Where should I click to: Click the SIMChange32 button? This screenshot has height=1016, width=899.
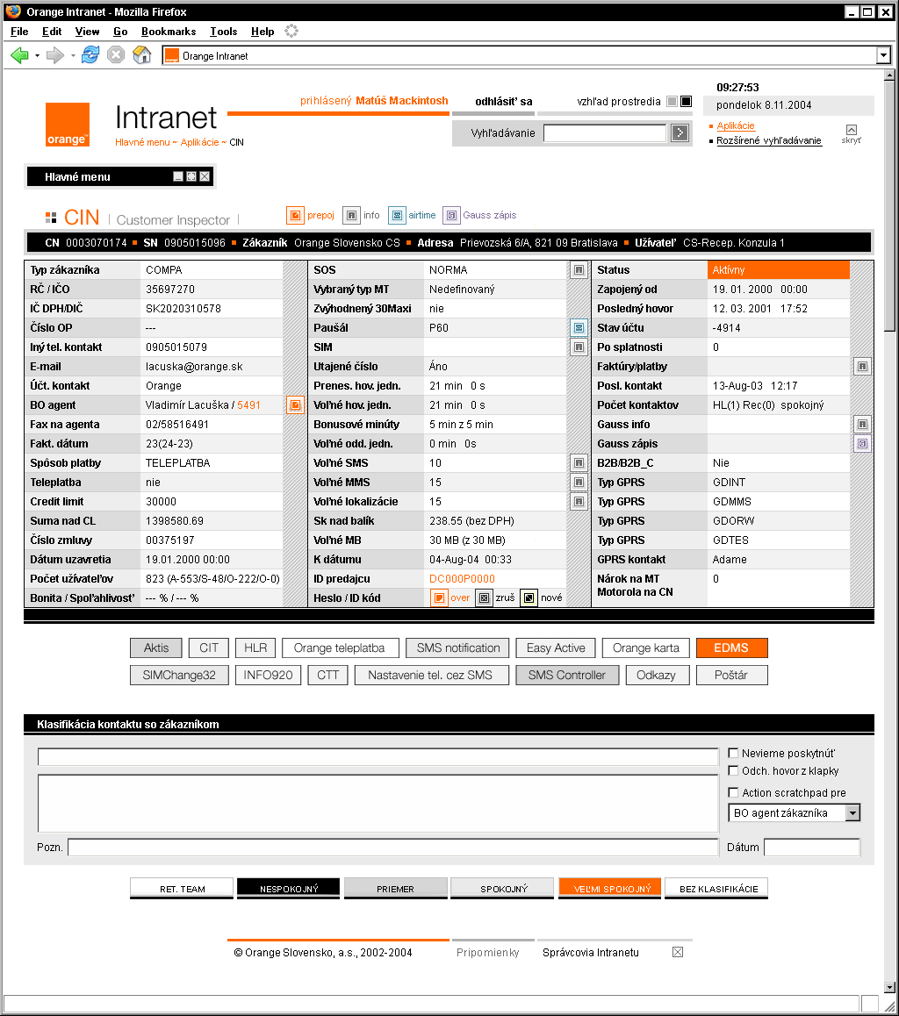point(180,676)
